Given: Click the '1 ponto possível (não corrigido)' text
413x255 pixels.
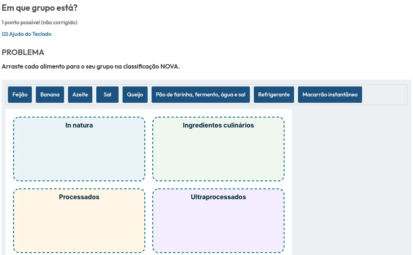Looking at the screenshot, I should [39, 22].
